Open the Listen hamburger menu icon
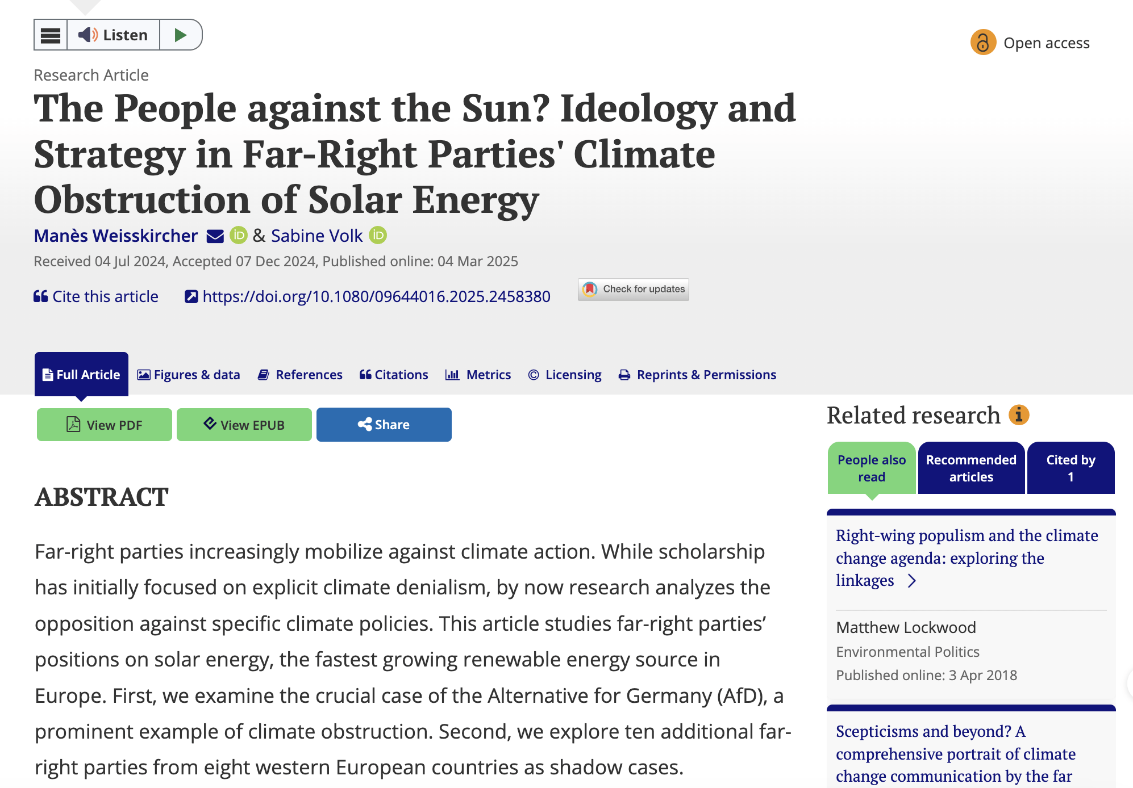Screen dimensions: 1133x788 tap(51, 35)
